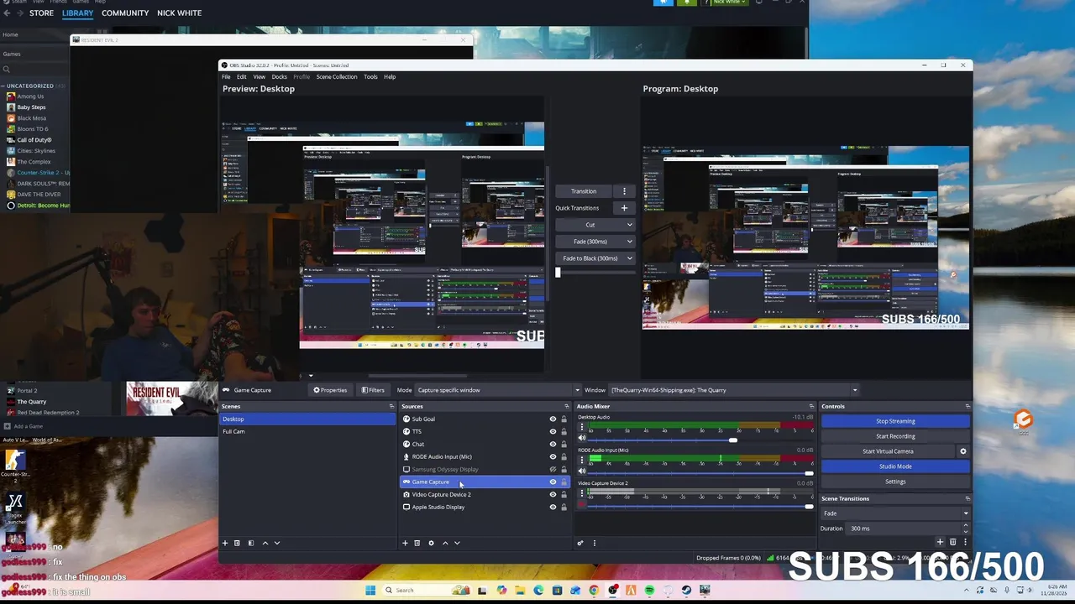The height and width of the screenshot is (604, 1075).
Task: Show the Samsung Odyssey Display source
Action: pyautogui.click(x=553, y=469)
